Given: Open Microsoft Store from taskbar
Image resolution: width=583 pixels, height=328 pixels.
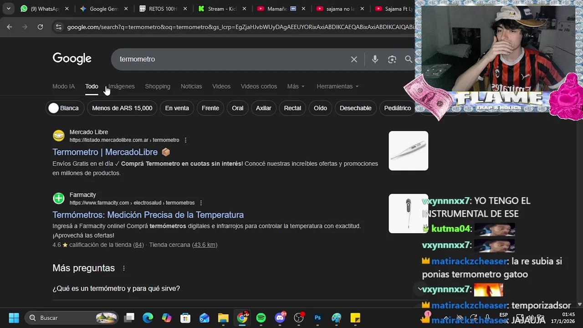Looking at the screenshot, I should [x=185, y=318].
